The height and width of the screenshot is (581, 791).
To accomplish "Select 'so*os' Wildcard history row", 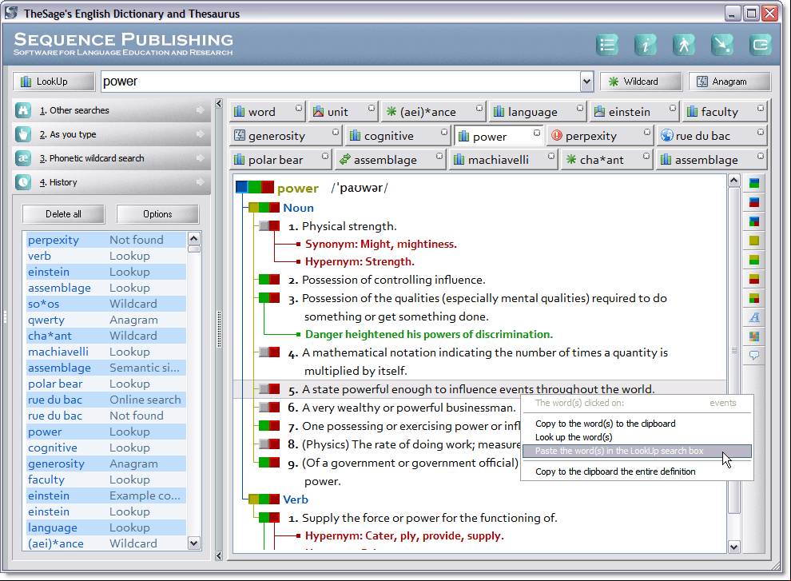I will click(x=105, y=304).
